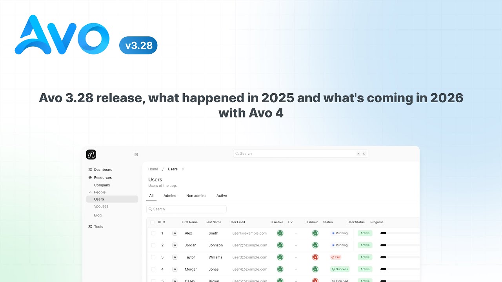Click the avatar icon in Taylor's row

[x=175, y=257]
